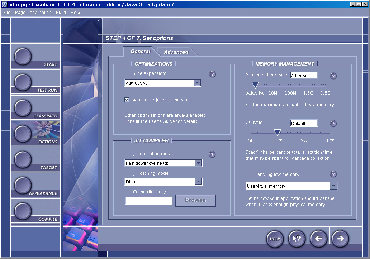Open the File menu
This screenshot has width=370, height=259.
[6, 13]
